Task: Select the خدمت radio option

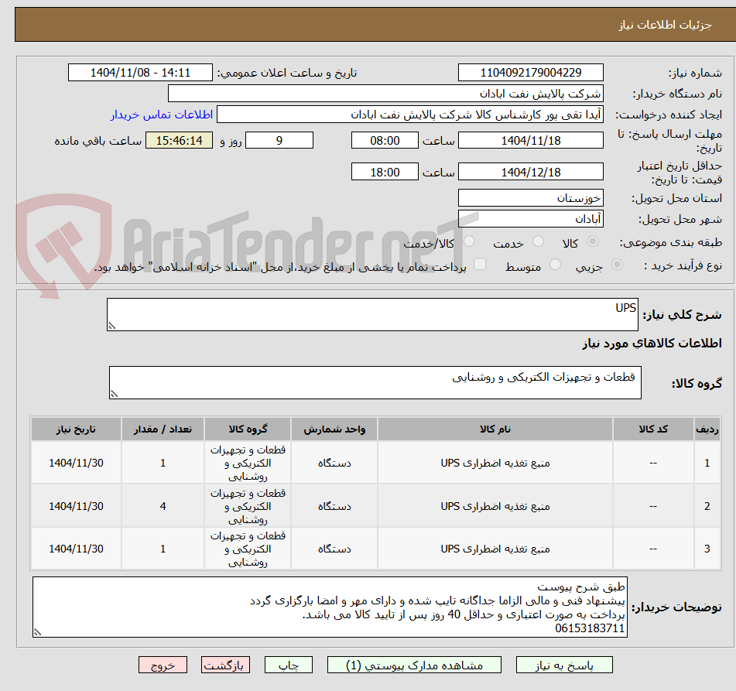Action: point(539,241)
